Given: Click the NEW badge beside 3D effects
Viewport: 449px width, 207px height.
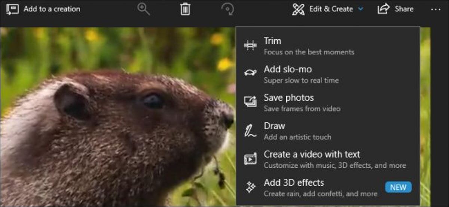Looking at the screenshot, I should [398, 188].
